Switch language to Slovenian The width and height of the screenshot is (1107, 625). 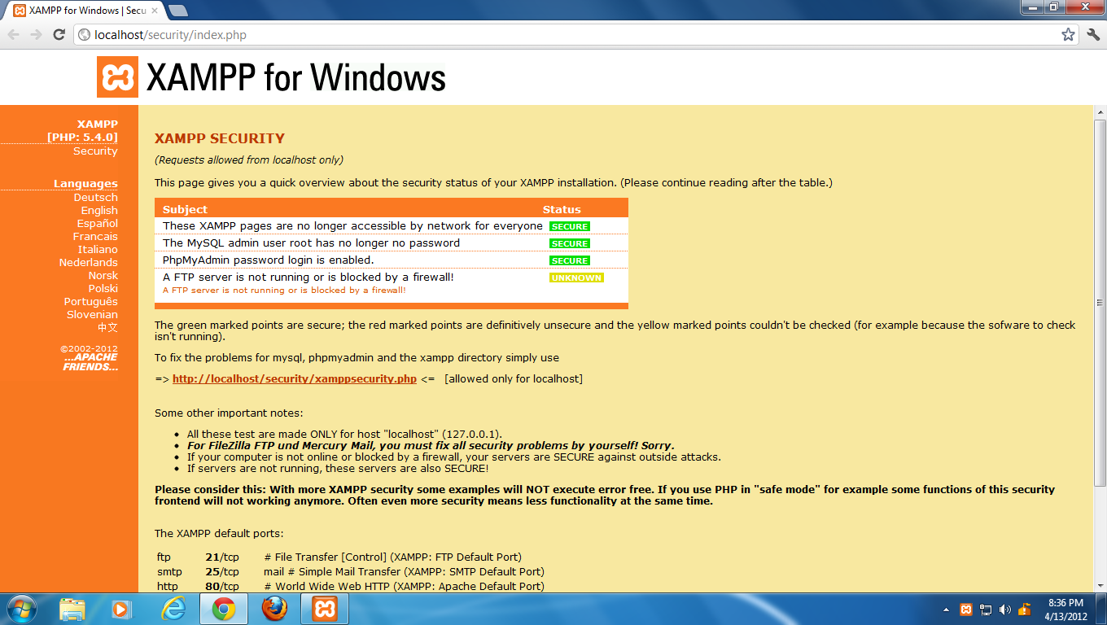(x=92, y=315)
